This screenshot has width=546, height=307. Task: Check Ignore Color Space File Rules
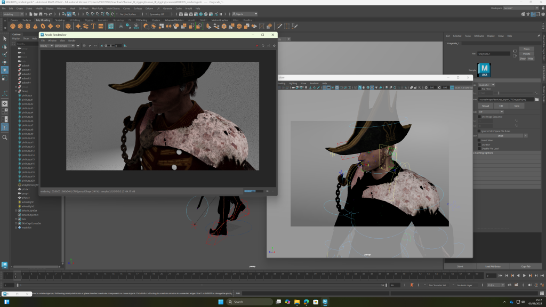pyautogui.click(x=479, y=131)
